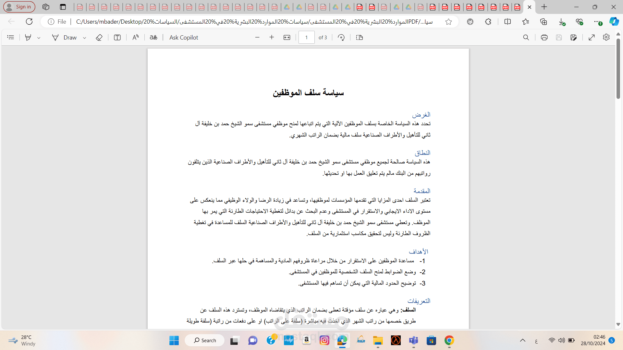The height and width of the screenshot is (350, 623).
Task: Zoom out the PDF page
Action: click(257, 38)
